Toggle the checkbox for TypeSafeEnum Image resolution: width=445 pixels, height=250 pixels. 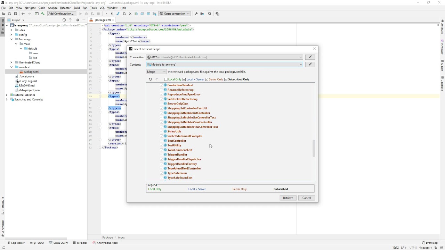[161, 173]
